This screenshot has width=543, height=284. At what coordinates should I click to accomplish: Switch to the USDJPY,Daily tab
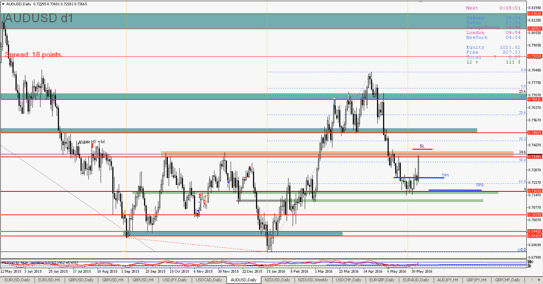[175, 280]
